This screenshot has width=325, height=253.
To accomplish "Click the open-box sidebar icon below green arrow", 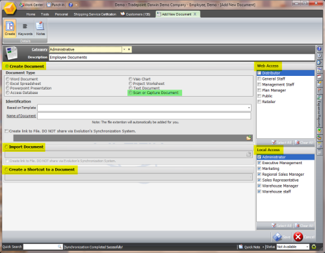I will pos(319,138).
